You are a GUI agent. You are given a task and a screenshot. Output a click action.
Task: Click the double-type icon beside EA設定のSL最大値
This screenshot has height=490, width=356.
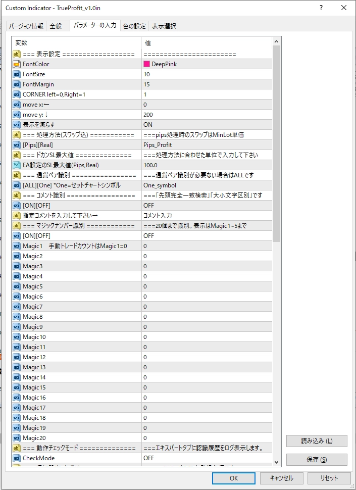17,165
